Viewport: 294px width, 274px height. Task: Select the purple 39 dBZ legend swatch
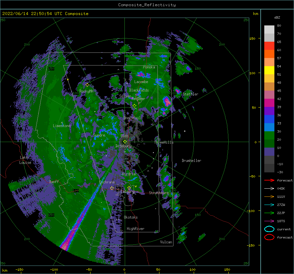[x=269, y=111]
